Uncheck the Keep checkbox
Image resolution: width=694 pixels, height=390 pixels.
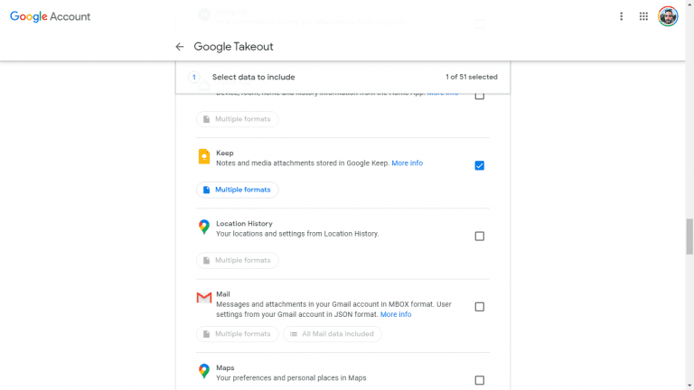[x=479, y=165]
